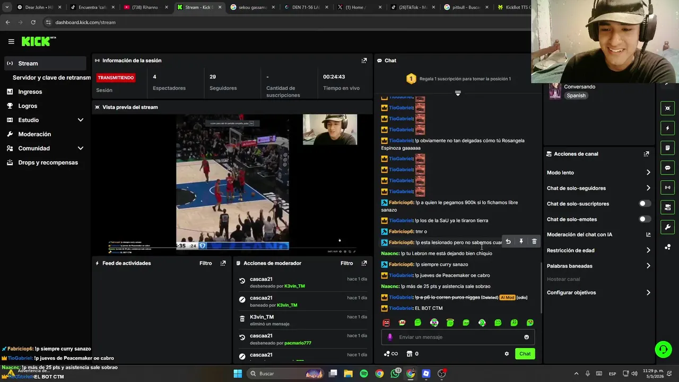Pin the hovered Fabriciop6 chat message

pyautogui.click(x=521, y=241)
